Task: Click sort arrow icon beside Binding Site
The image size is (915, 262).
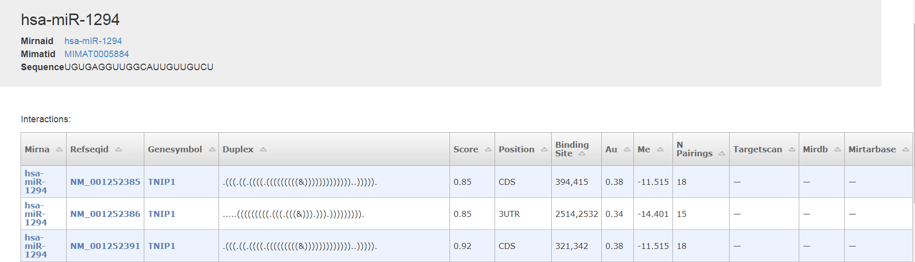Action: click(x=582, y=154)
